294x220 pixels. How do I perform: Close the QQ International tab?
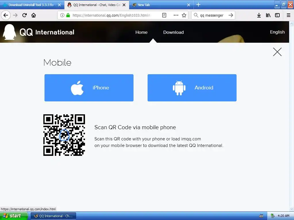124,5
